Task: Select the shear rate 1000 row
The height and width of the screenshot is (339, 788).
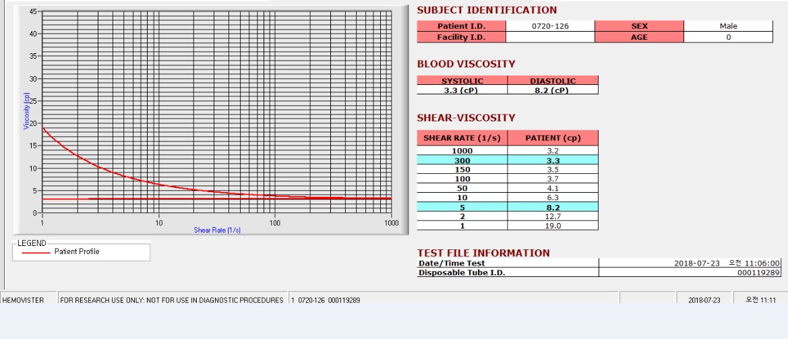Action: [508, 150]
